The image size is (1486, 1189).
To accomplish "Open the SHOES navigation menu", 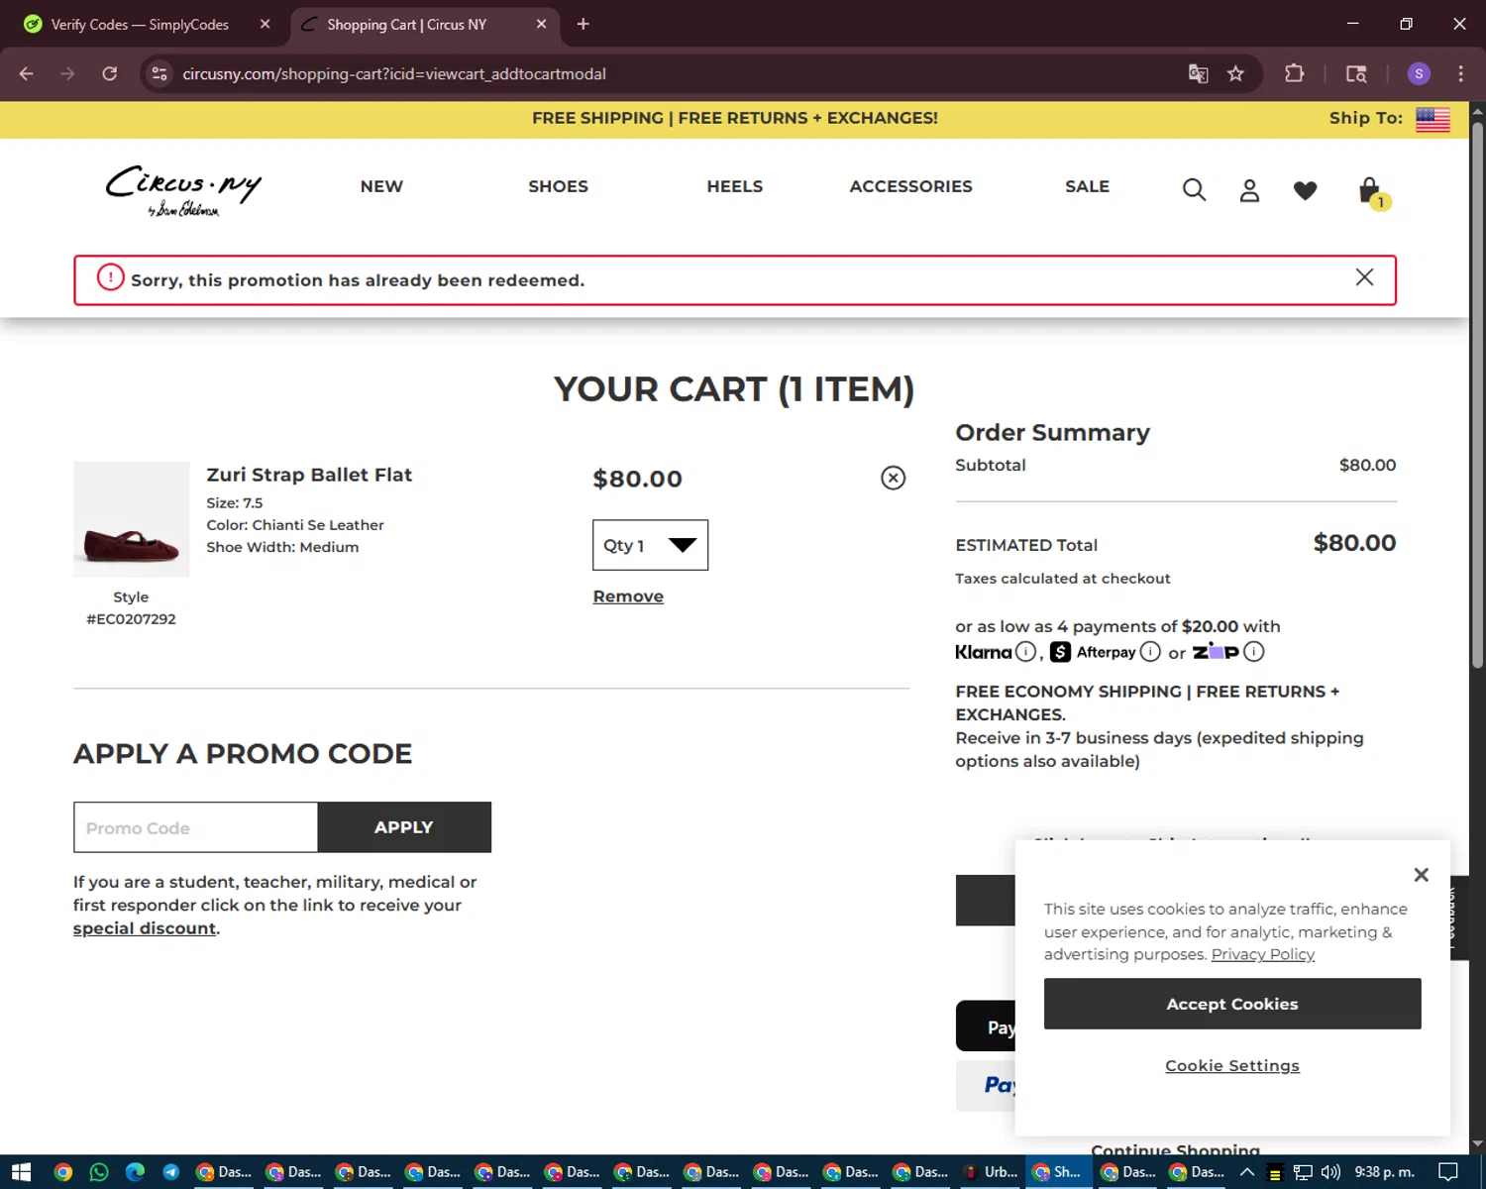I will click(x=558, y=186).
